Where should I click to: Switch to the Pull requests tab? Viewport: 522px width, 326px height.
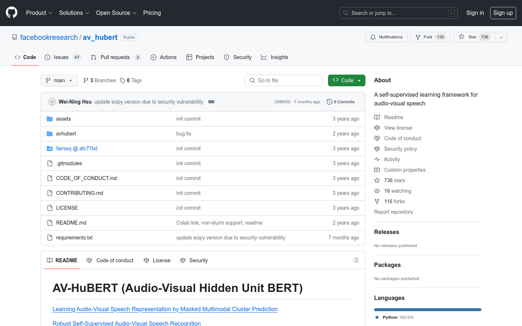[x=116, y=57]
